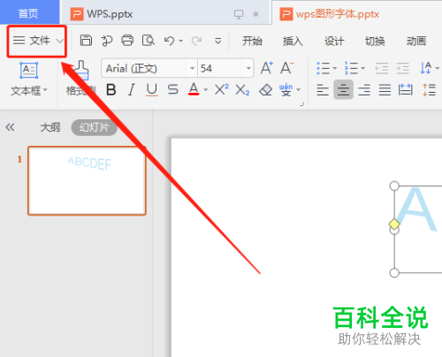Toggle Strikethrough formatting
The width and height of the screenshot is (442, 357).
point(172,89)
